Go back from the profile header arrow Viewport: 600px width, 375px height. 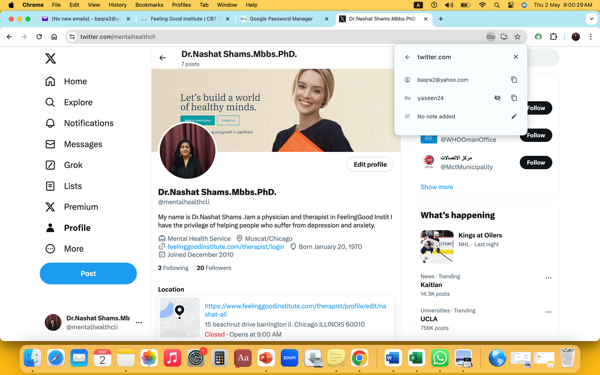click(162, 58)
